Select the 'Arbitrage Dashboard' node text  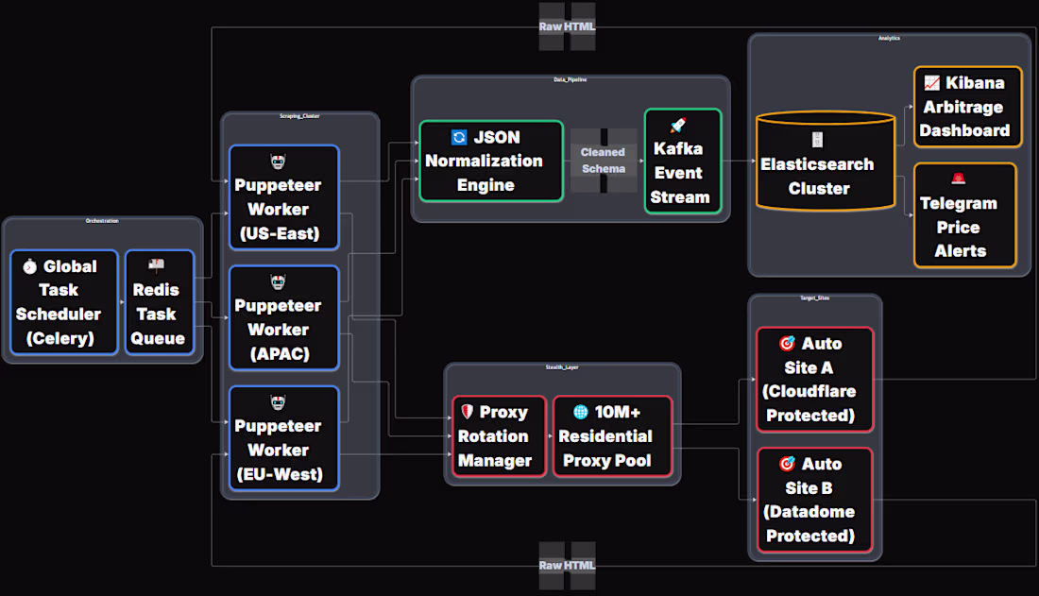964,119
